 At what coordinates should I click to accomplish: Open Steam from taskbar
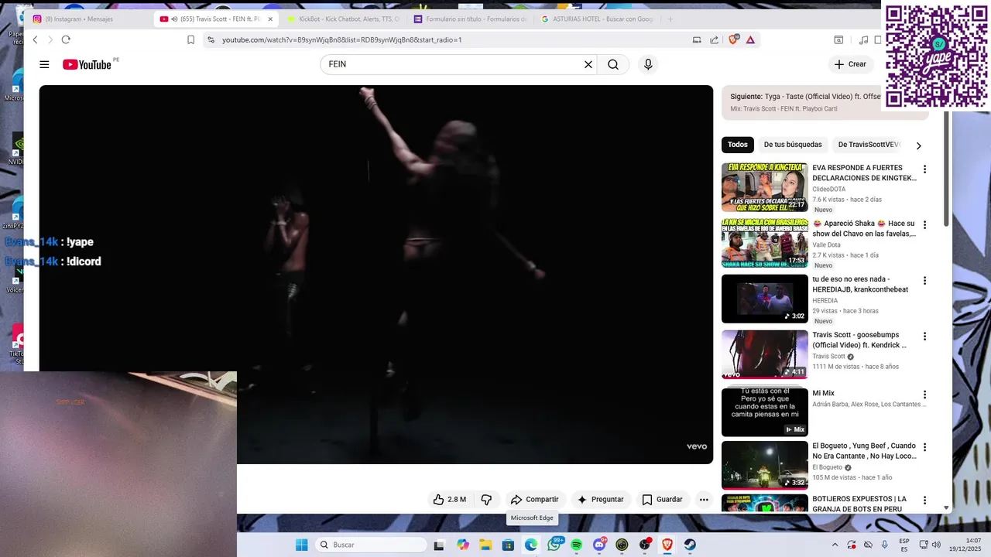coord(690,545)
